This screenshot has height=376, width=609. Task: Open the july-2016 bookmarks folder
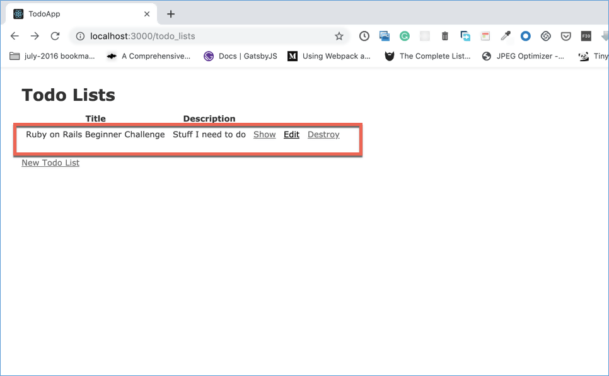(52, 56)
